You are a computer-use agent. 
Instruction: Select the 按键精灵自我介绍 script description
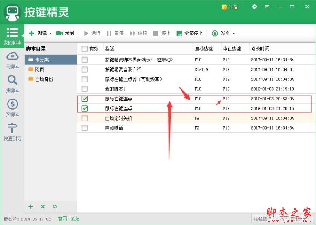123,69
